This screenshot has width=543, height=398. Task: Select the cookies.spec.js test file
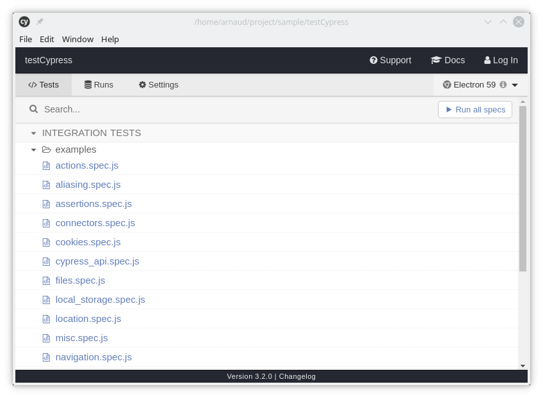pos(88,242)
